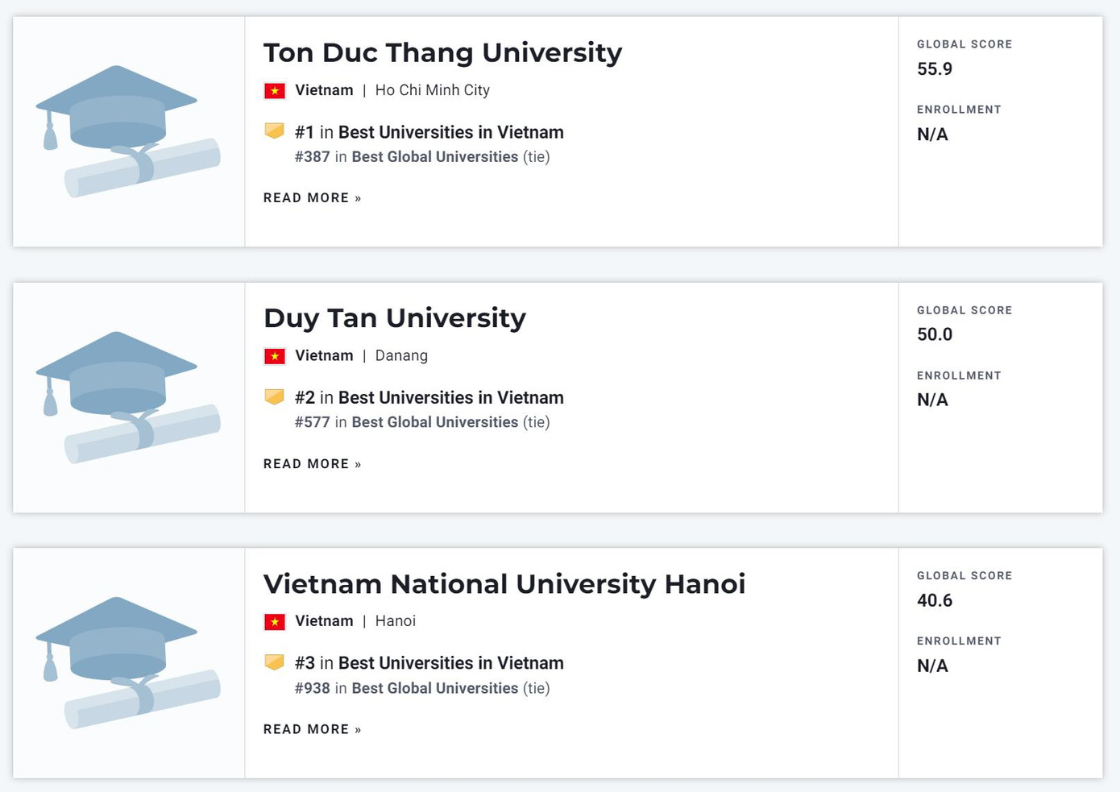The height and width of the screenshot is (792, 1120).
Task: Click the ENROLLMENT N/A value for Duy Tan University
Action: click(931, 400)
